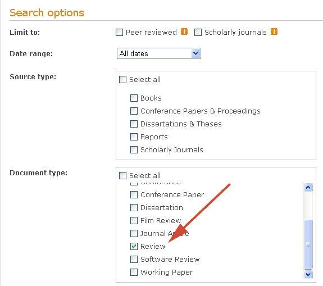Viewport: 323px width, 286px height.
Task: Enable the Peer reviewed checkbox
Action: pos(119,33)
